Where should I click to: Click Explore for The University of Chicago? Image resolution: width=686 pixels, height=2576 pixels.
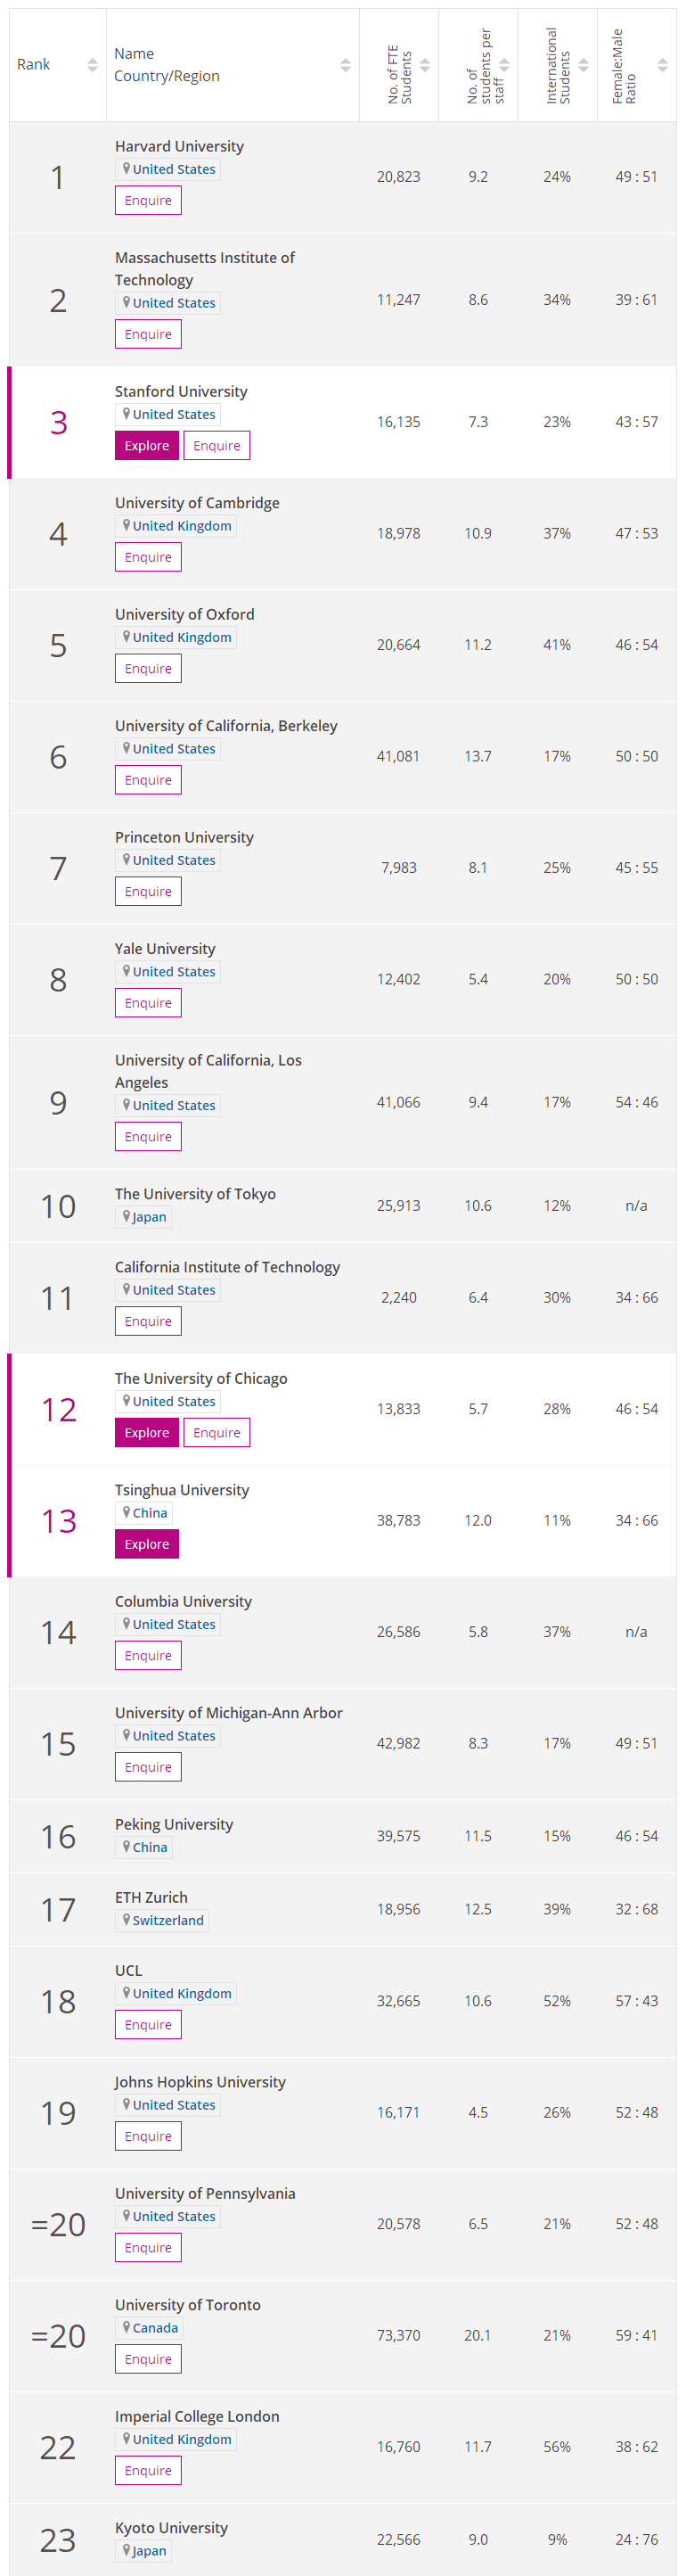[147, 1432]
